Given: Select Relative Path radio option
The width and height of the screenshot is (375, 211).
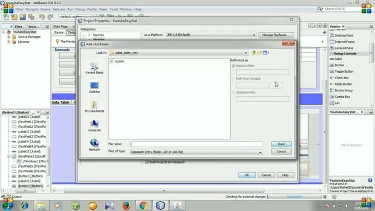Looking at the screenshot, I should tap(233, 66).
